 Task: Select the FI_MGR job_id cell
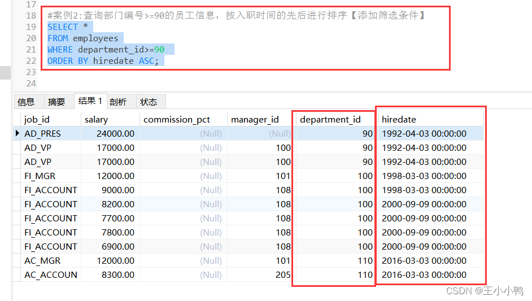51,176
